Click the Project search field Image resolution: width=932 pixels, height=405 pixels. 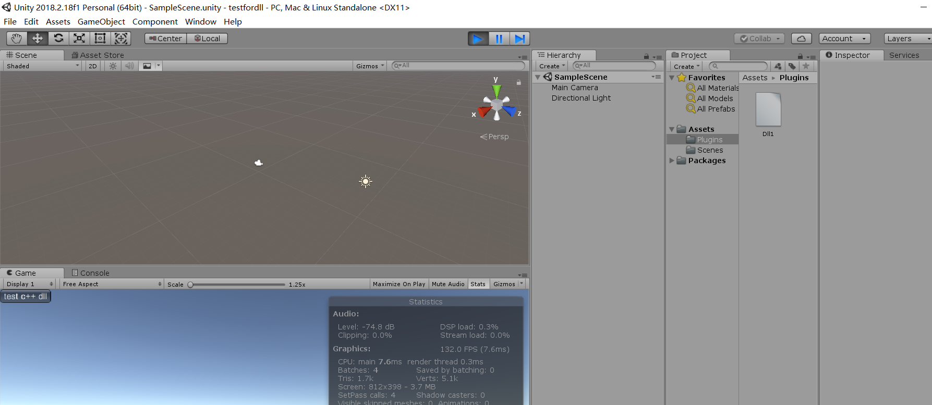click(x=738, y=66)
